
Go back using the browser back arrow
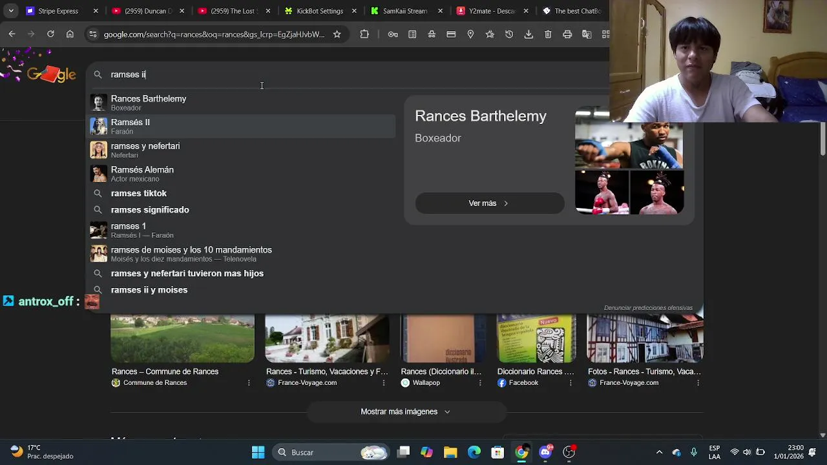12,34
